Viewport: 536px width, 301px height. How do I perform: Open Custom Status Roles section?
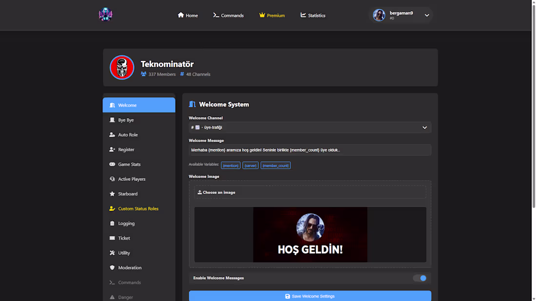pyautogui.click(x=139, y=209)
